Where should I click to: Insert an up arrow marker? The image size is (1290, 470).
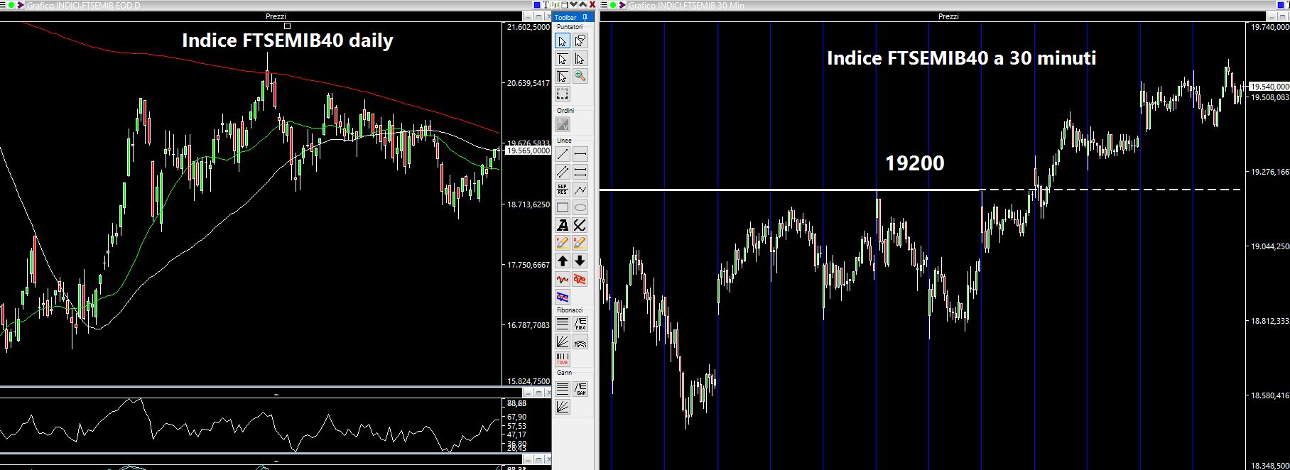(562, 261)
